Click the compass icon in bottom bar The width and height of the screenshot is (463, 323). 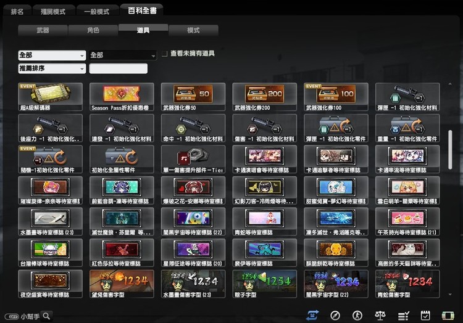[335, 315]
